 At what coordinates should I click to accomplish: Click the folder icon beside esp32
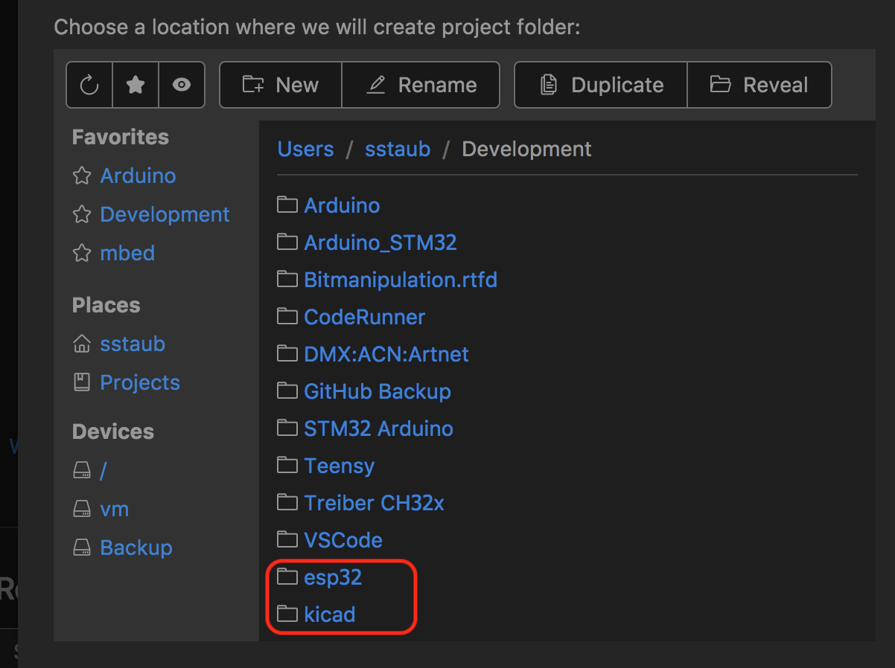pos(287,577)
